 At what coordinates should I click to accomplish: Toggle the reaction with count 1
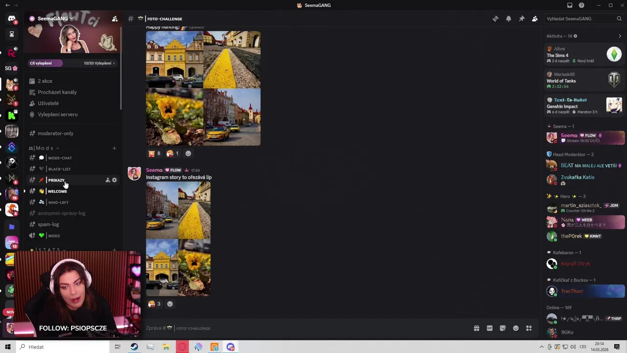pyautogui.click(x=172, y=153)
